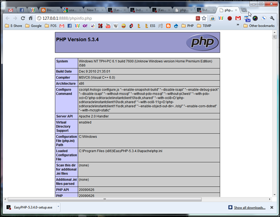This screenshot has width=280, height=217.
Task: Open the orange Blogger bookmark icon
Action: [168, 26]
